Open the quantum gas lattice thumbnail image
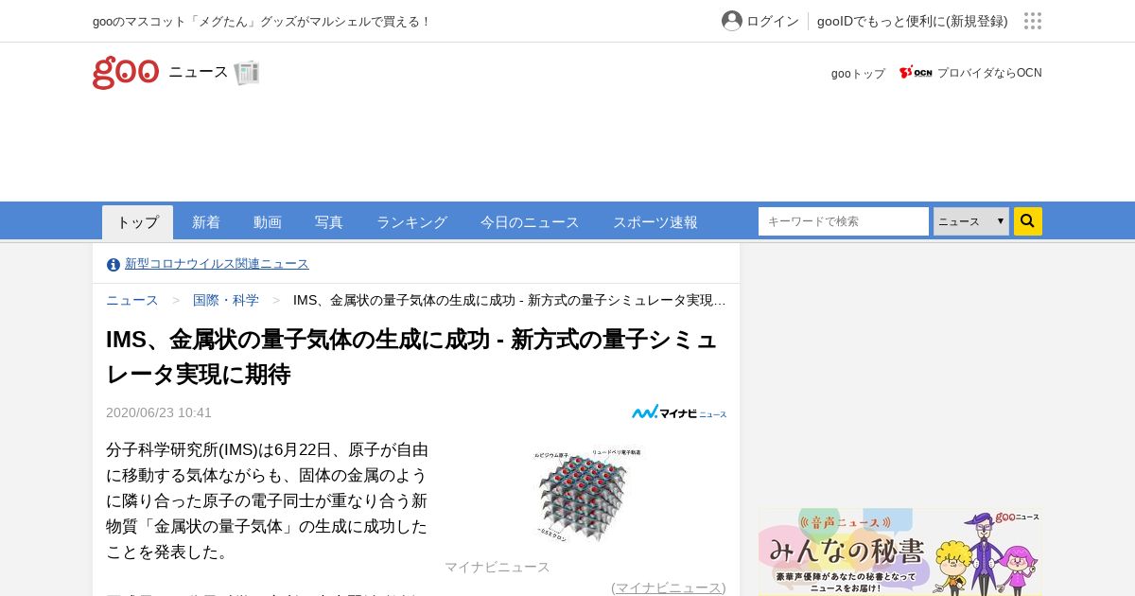The width and height of the screenshot is (1135, 596). pyautogui.click(x=586, y=495)
